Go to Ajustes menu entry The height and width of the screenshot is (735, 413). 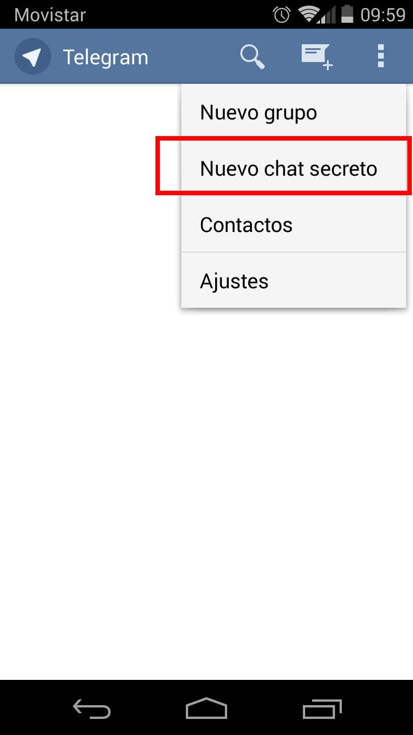click(x=294, y=281)
